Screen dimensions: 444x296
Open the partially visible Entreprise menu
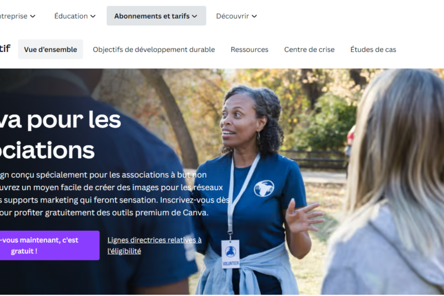tap(17, 16)
